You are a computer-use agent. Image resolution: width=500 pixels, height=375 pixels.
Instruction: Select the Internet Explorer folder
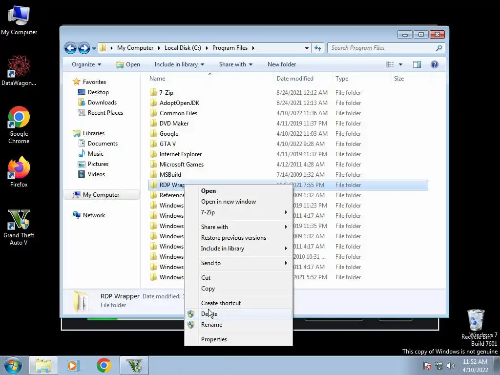288,154
